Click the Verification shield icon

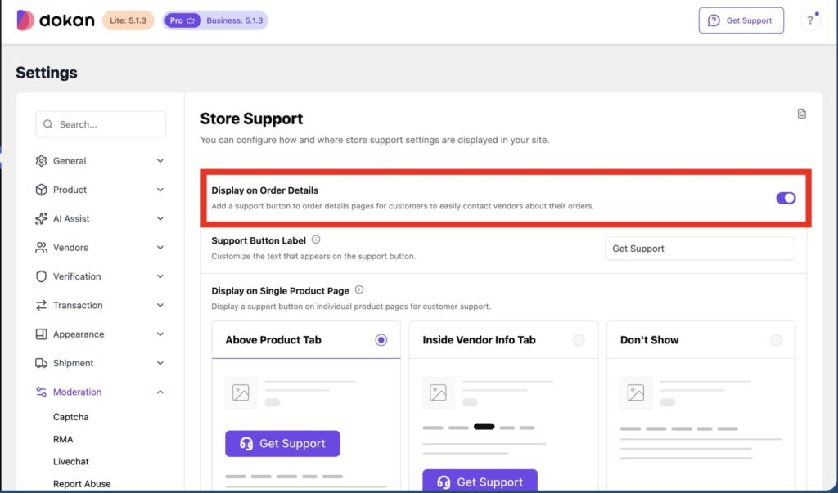point(41,276)
